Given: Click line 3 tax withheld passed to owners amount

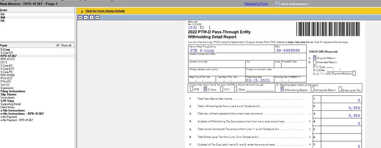Looking at the screenshot, I should point(341,115).
